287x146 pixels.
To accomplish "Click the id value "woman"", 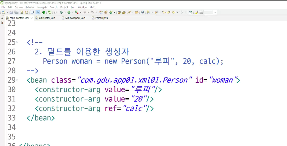I will point(223,80).
